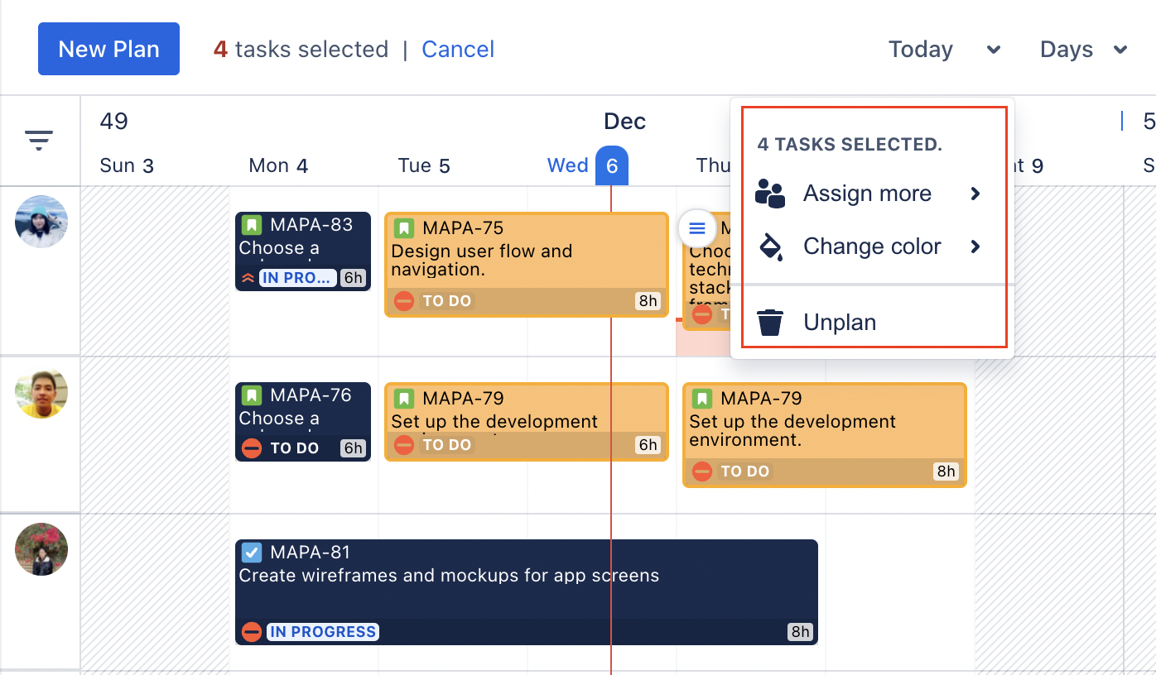1156x675 pixels.
Task: Click the filter icon above avatars
Action: point(39,140)
